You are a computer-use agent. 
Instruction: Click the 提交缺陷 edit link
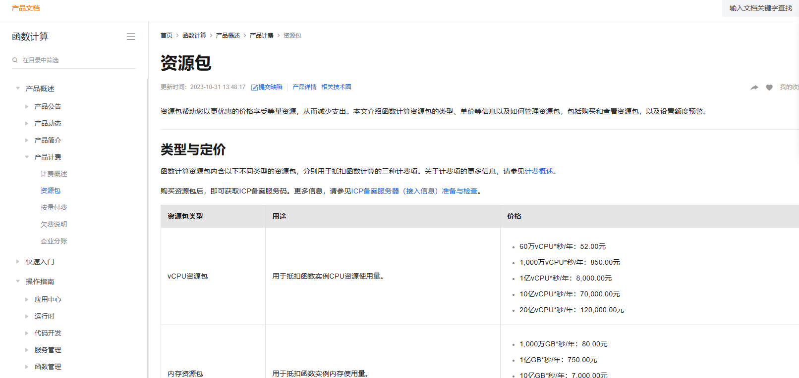coord(267,87)
